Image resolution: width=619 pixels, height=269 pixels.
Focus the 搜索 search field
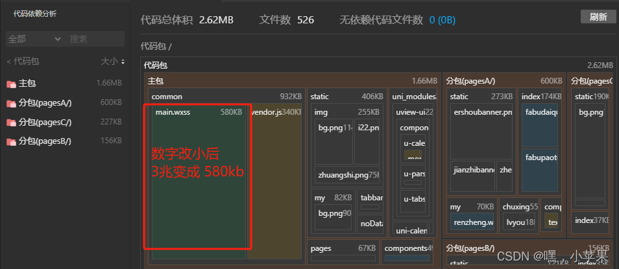coord(96,39)
